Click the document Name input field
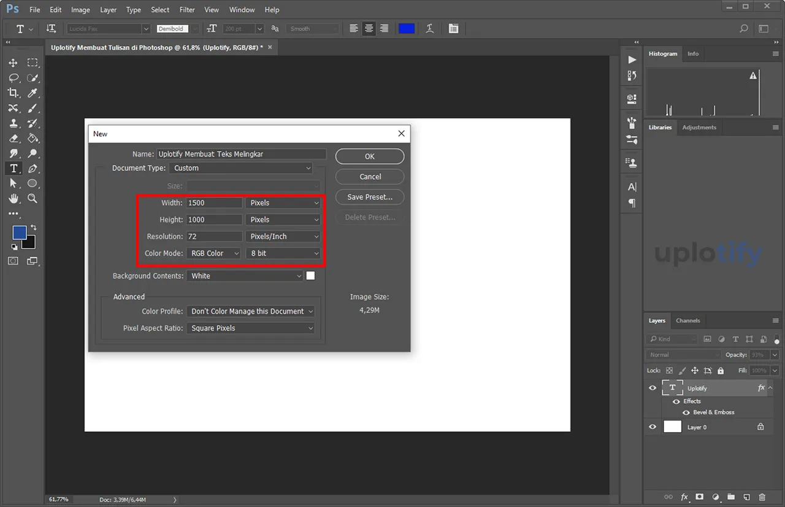Image resolution: width=785 pixels, height=507 pixels. [241, 154]
